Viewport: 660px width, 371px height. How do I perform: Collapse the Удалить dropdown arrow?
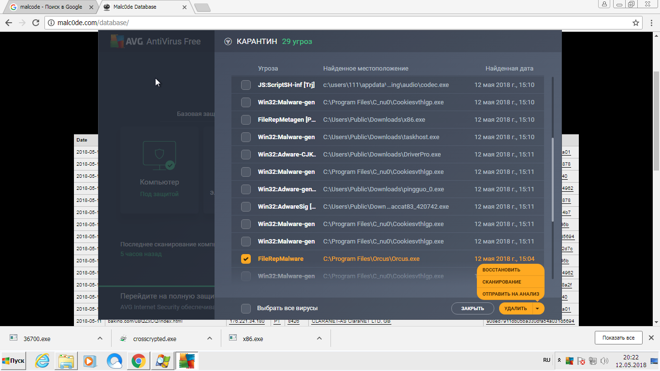pos(538,308)
